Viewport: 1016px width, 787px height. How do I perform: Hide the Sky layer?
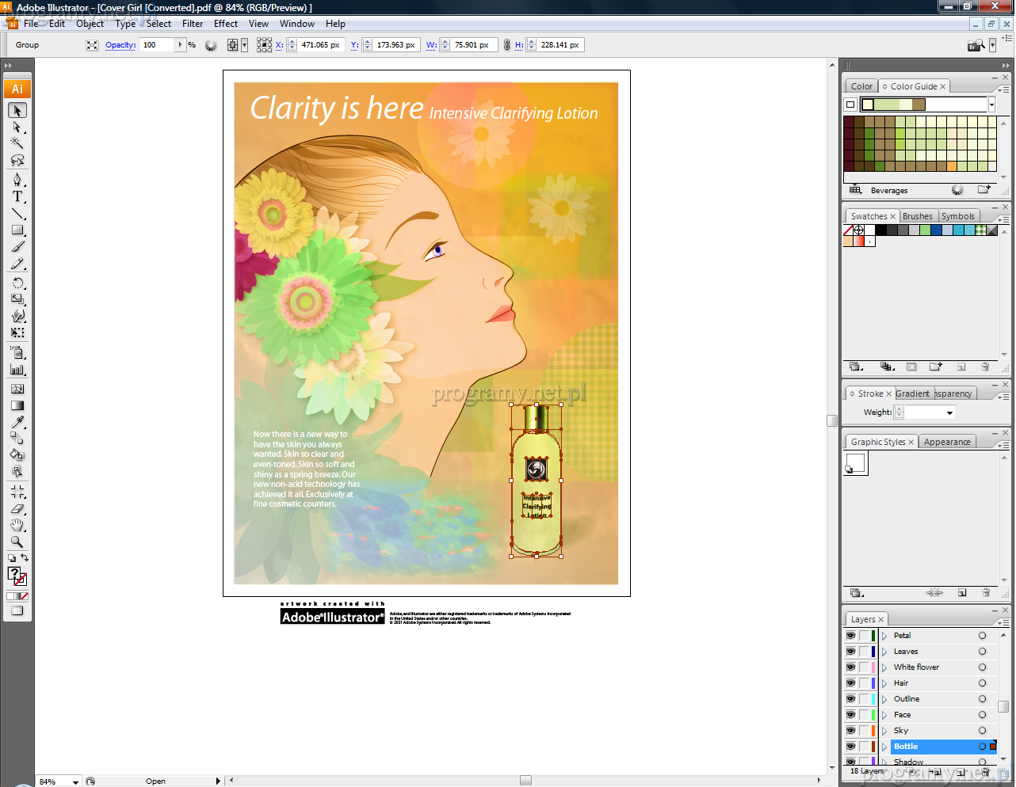[850, 731]
